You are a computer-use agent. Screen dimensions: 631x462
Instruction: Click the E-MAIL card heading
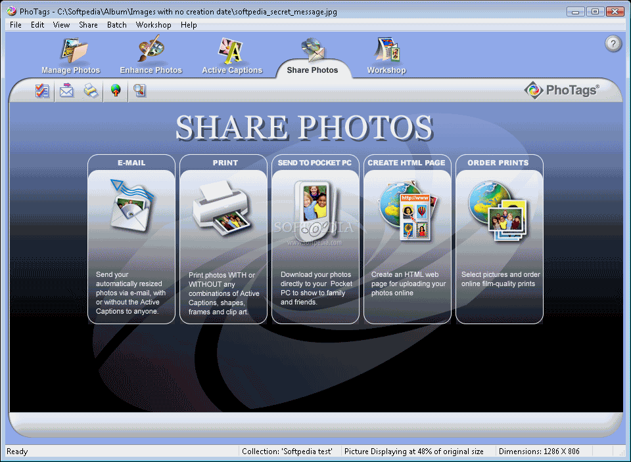click(131, 163)
